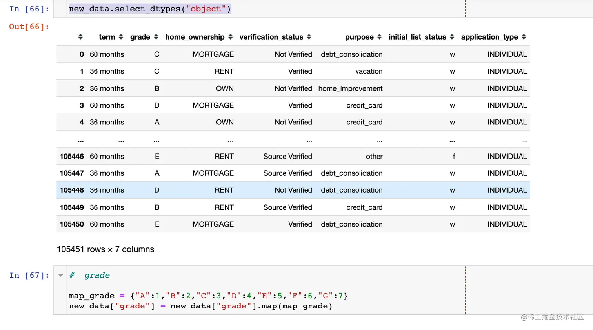Click '60 months' in row 0
Screen dimensions: 593x330
pyautogui.click(x=107, y=54)
